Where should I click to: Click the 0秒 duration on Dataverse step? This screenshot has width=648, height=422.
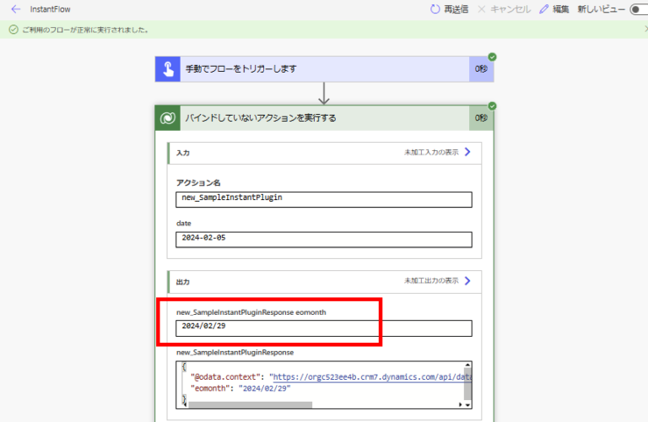coord(481,118)
